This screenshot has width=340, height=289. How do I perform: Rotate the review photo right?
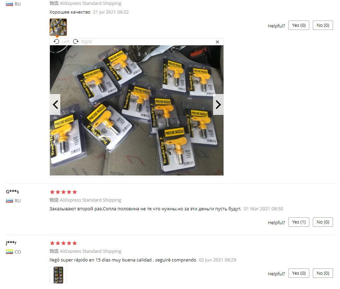click(x=82, y=41)
